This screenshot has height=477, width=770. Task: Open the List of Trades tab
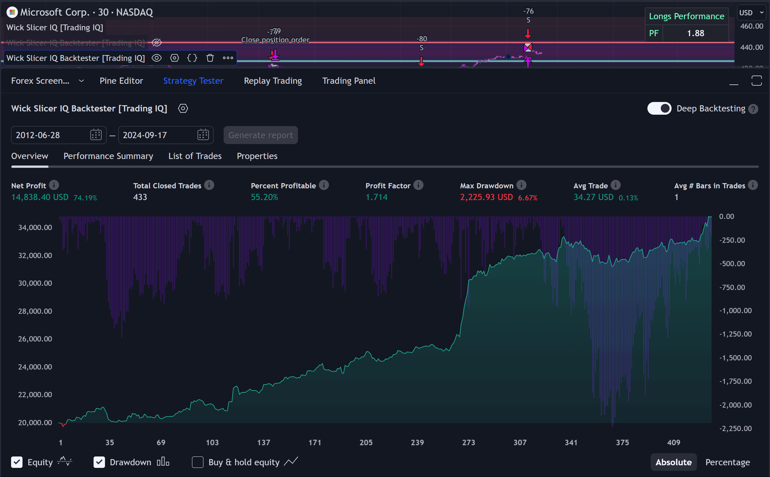[195, 156]
